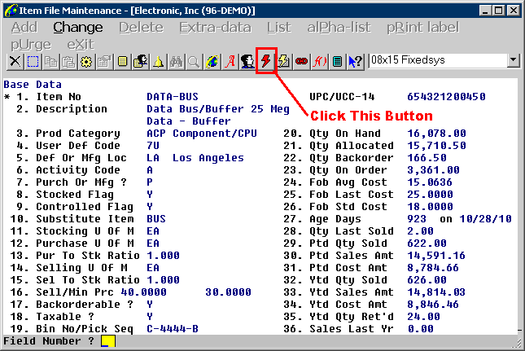525x351 pixels.
Task: Click Age Days value 923
Action: 417,219
